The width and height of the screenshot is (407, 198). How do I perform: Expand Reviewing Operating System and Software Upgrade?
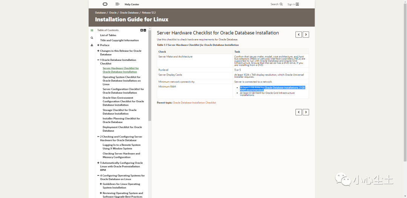[101, 193]
